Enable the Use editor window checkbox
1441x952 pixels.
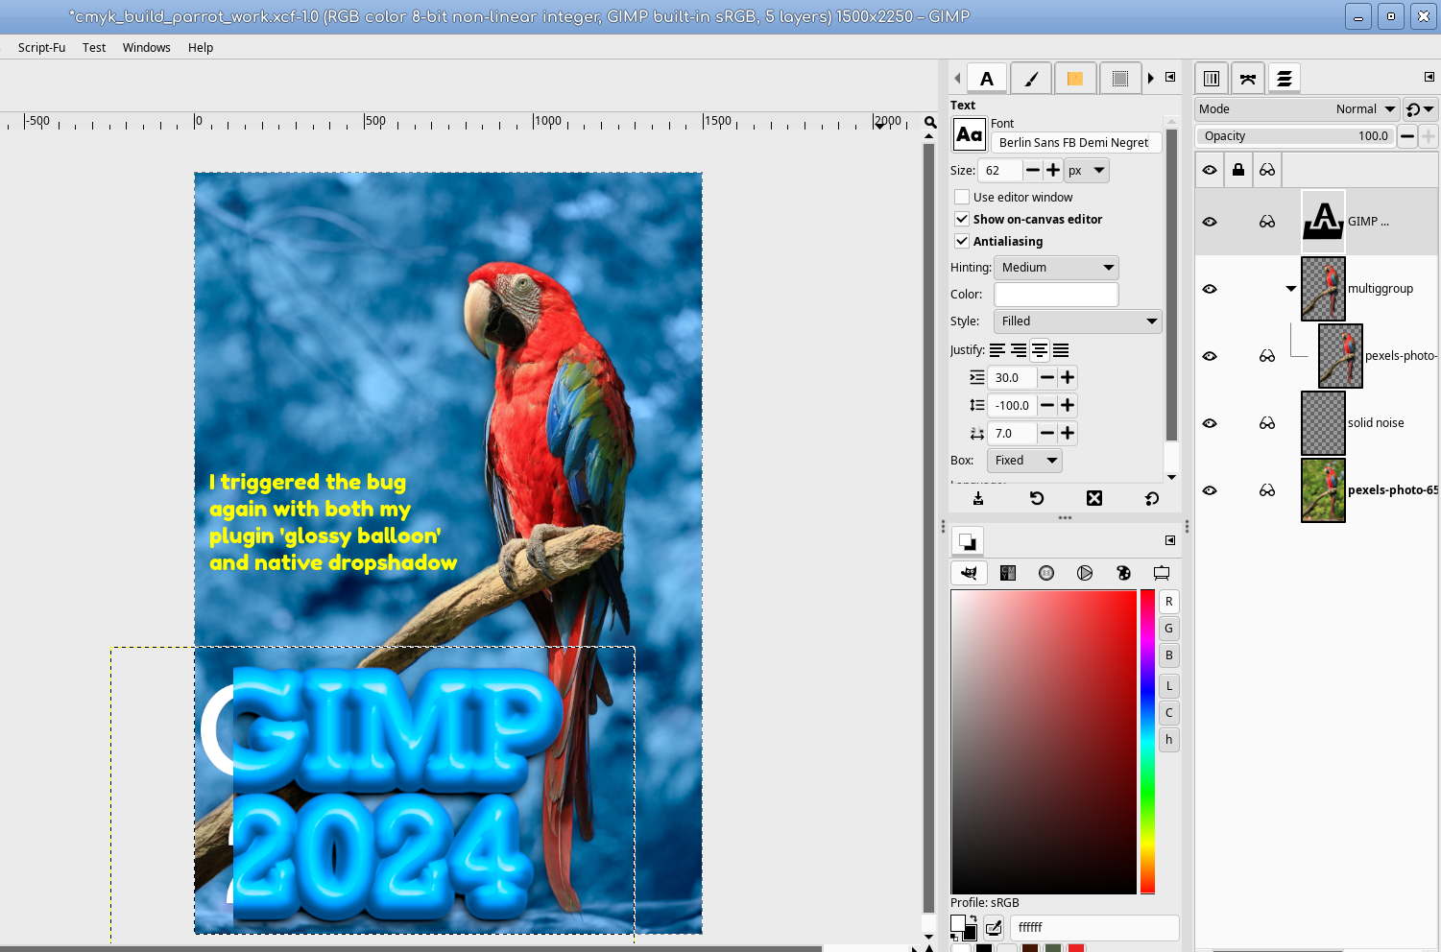click(962, 197)
